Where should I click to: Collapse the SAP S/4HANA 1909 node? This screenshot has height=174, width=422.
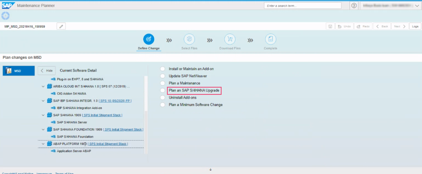43,115
